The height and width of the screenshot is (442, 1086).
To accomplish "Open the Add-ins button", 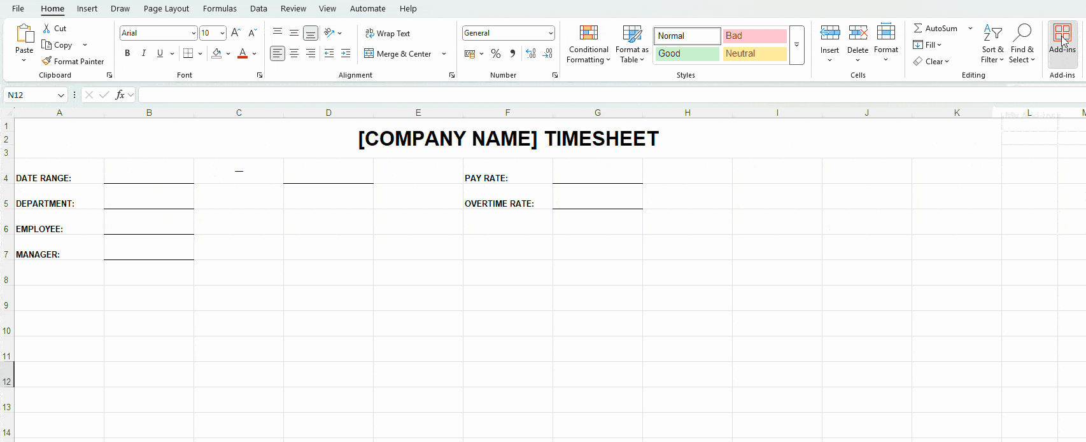I will [x=1062, y=44].
